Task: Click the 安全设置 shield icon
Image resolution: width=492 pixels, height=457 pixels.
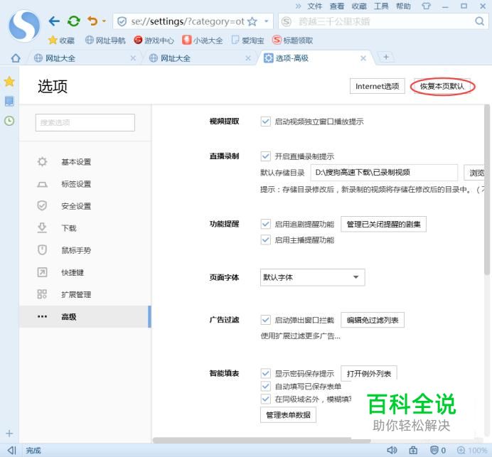Action: (x=42, y=206)
